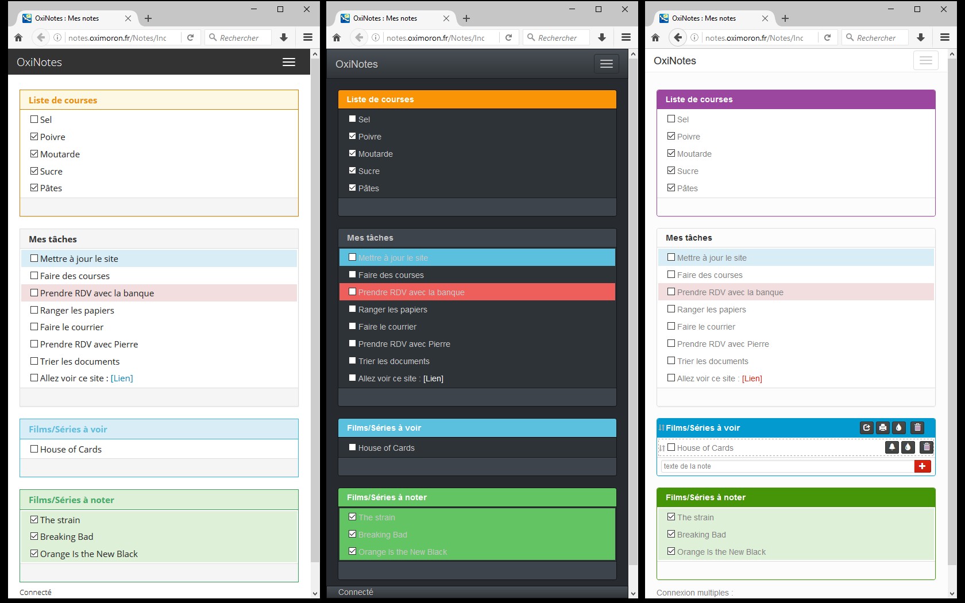
Task: Change color of House of Cards note
Action: (x=908, y=447)
